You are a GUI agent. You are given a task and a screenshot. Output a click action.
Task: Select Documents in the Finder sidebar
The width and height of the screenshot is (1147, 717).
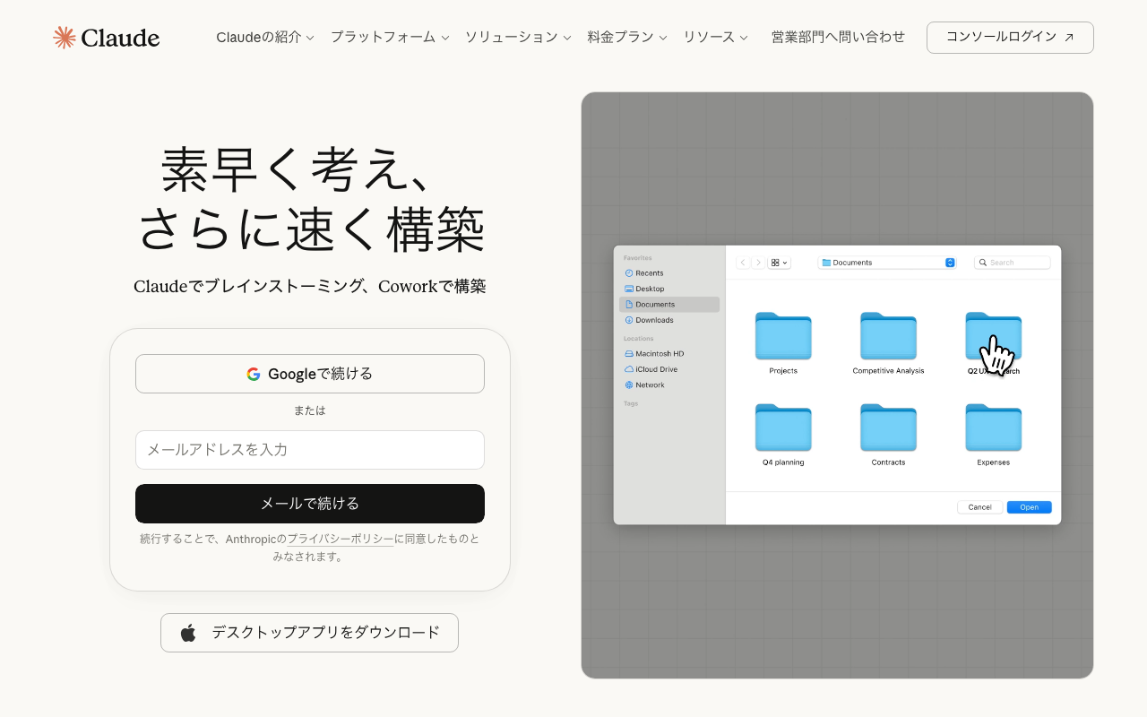(x=669, y=305)
